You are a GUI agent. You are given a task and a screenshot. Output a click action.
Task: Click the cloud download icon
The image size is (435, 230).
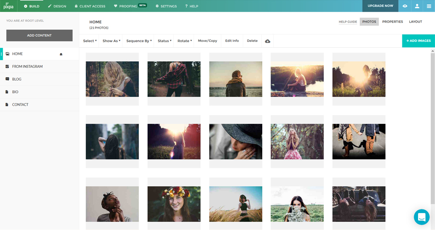click(268, 41)
